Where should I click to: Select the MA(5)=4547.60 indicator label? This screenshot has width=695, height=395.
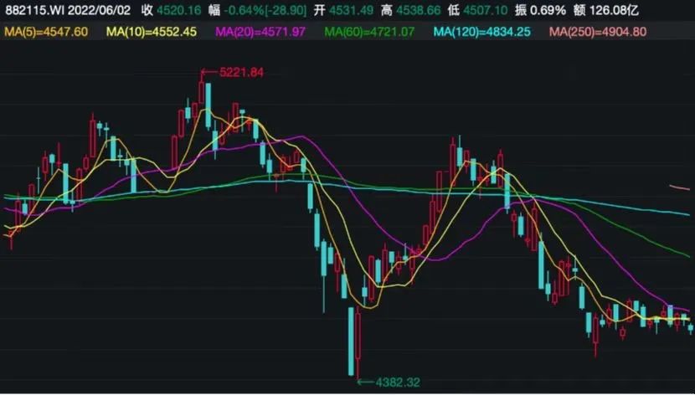click(46, 32)
